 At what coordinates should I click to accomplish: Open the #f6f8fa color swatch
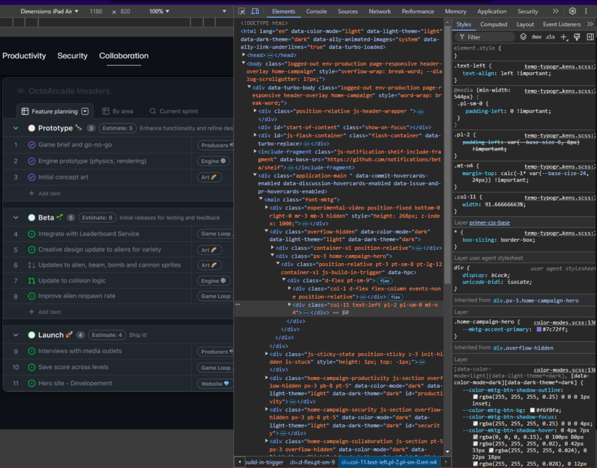pos(532,410)
